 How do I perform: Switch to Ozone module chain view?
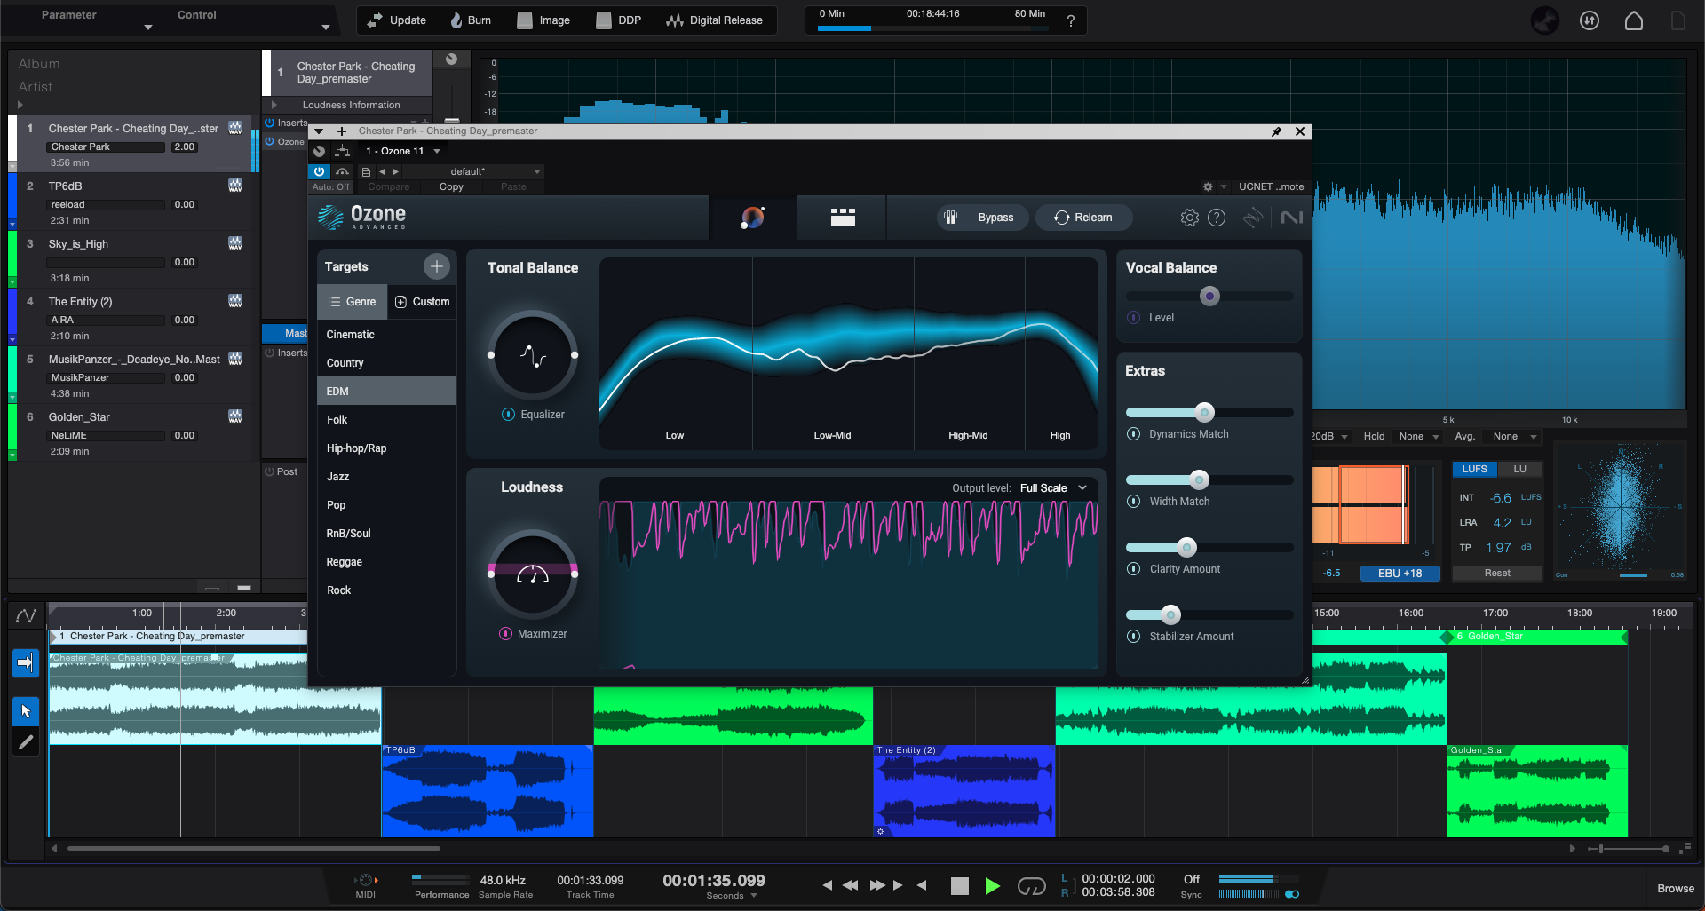pos(843,218)
